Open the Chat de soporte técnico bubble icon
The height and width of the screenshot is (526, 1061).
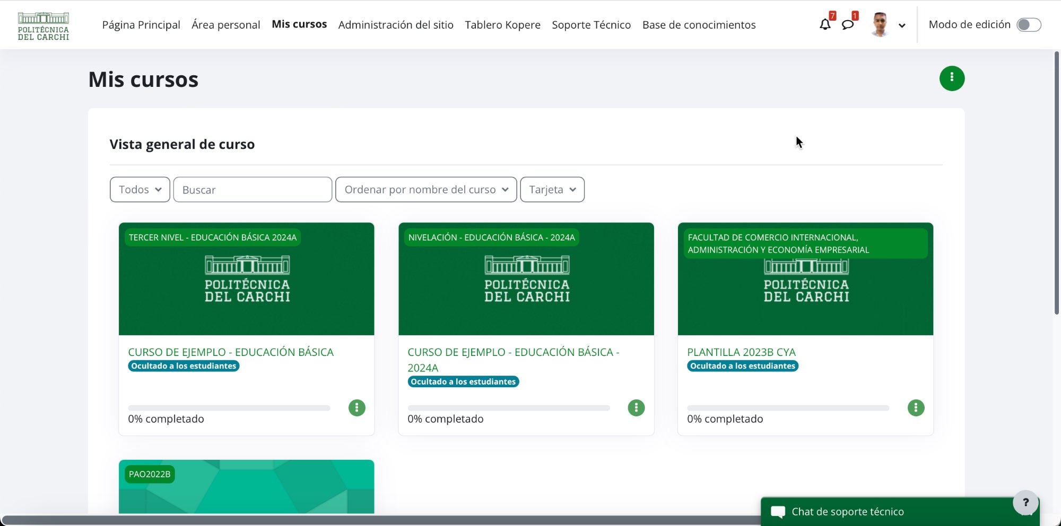pyautogui.click(x=778, y=512)
